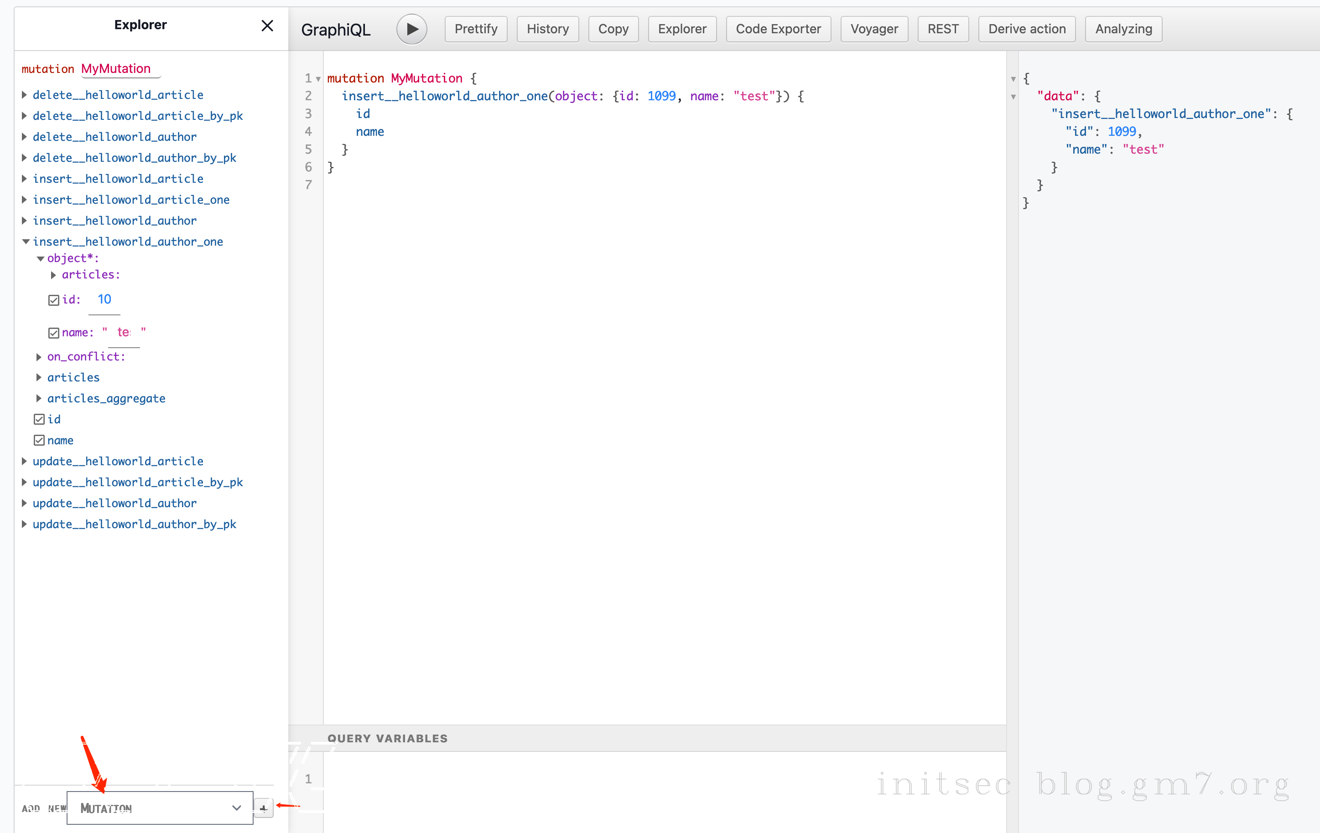
Task: Close the Explorer panel with X
Action: point(267,26)
